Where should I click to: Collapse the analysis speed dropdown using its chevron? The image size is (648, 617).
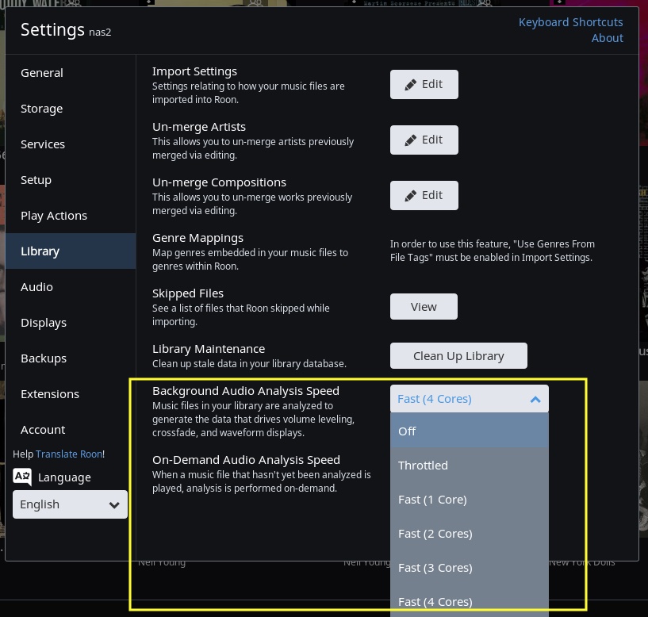pyautogui.click(x=535, y=398)
